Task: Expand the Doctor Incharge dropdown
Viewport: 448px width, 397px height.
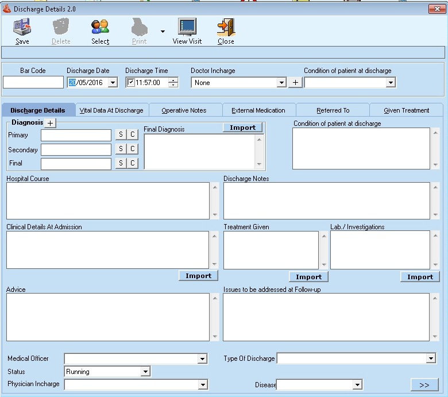Action: pyautogui.click(x=281, y=83)
